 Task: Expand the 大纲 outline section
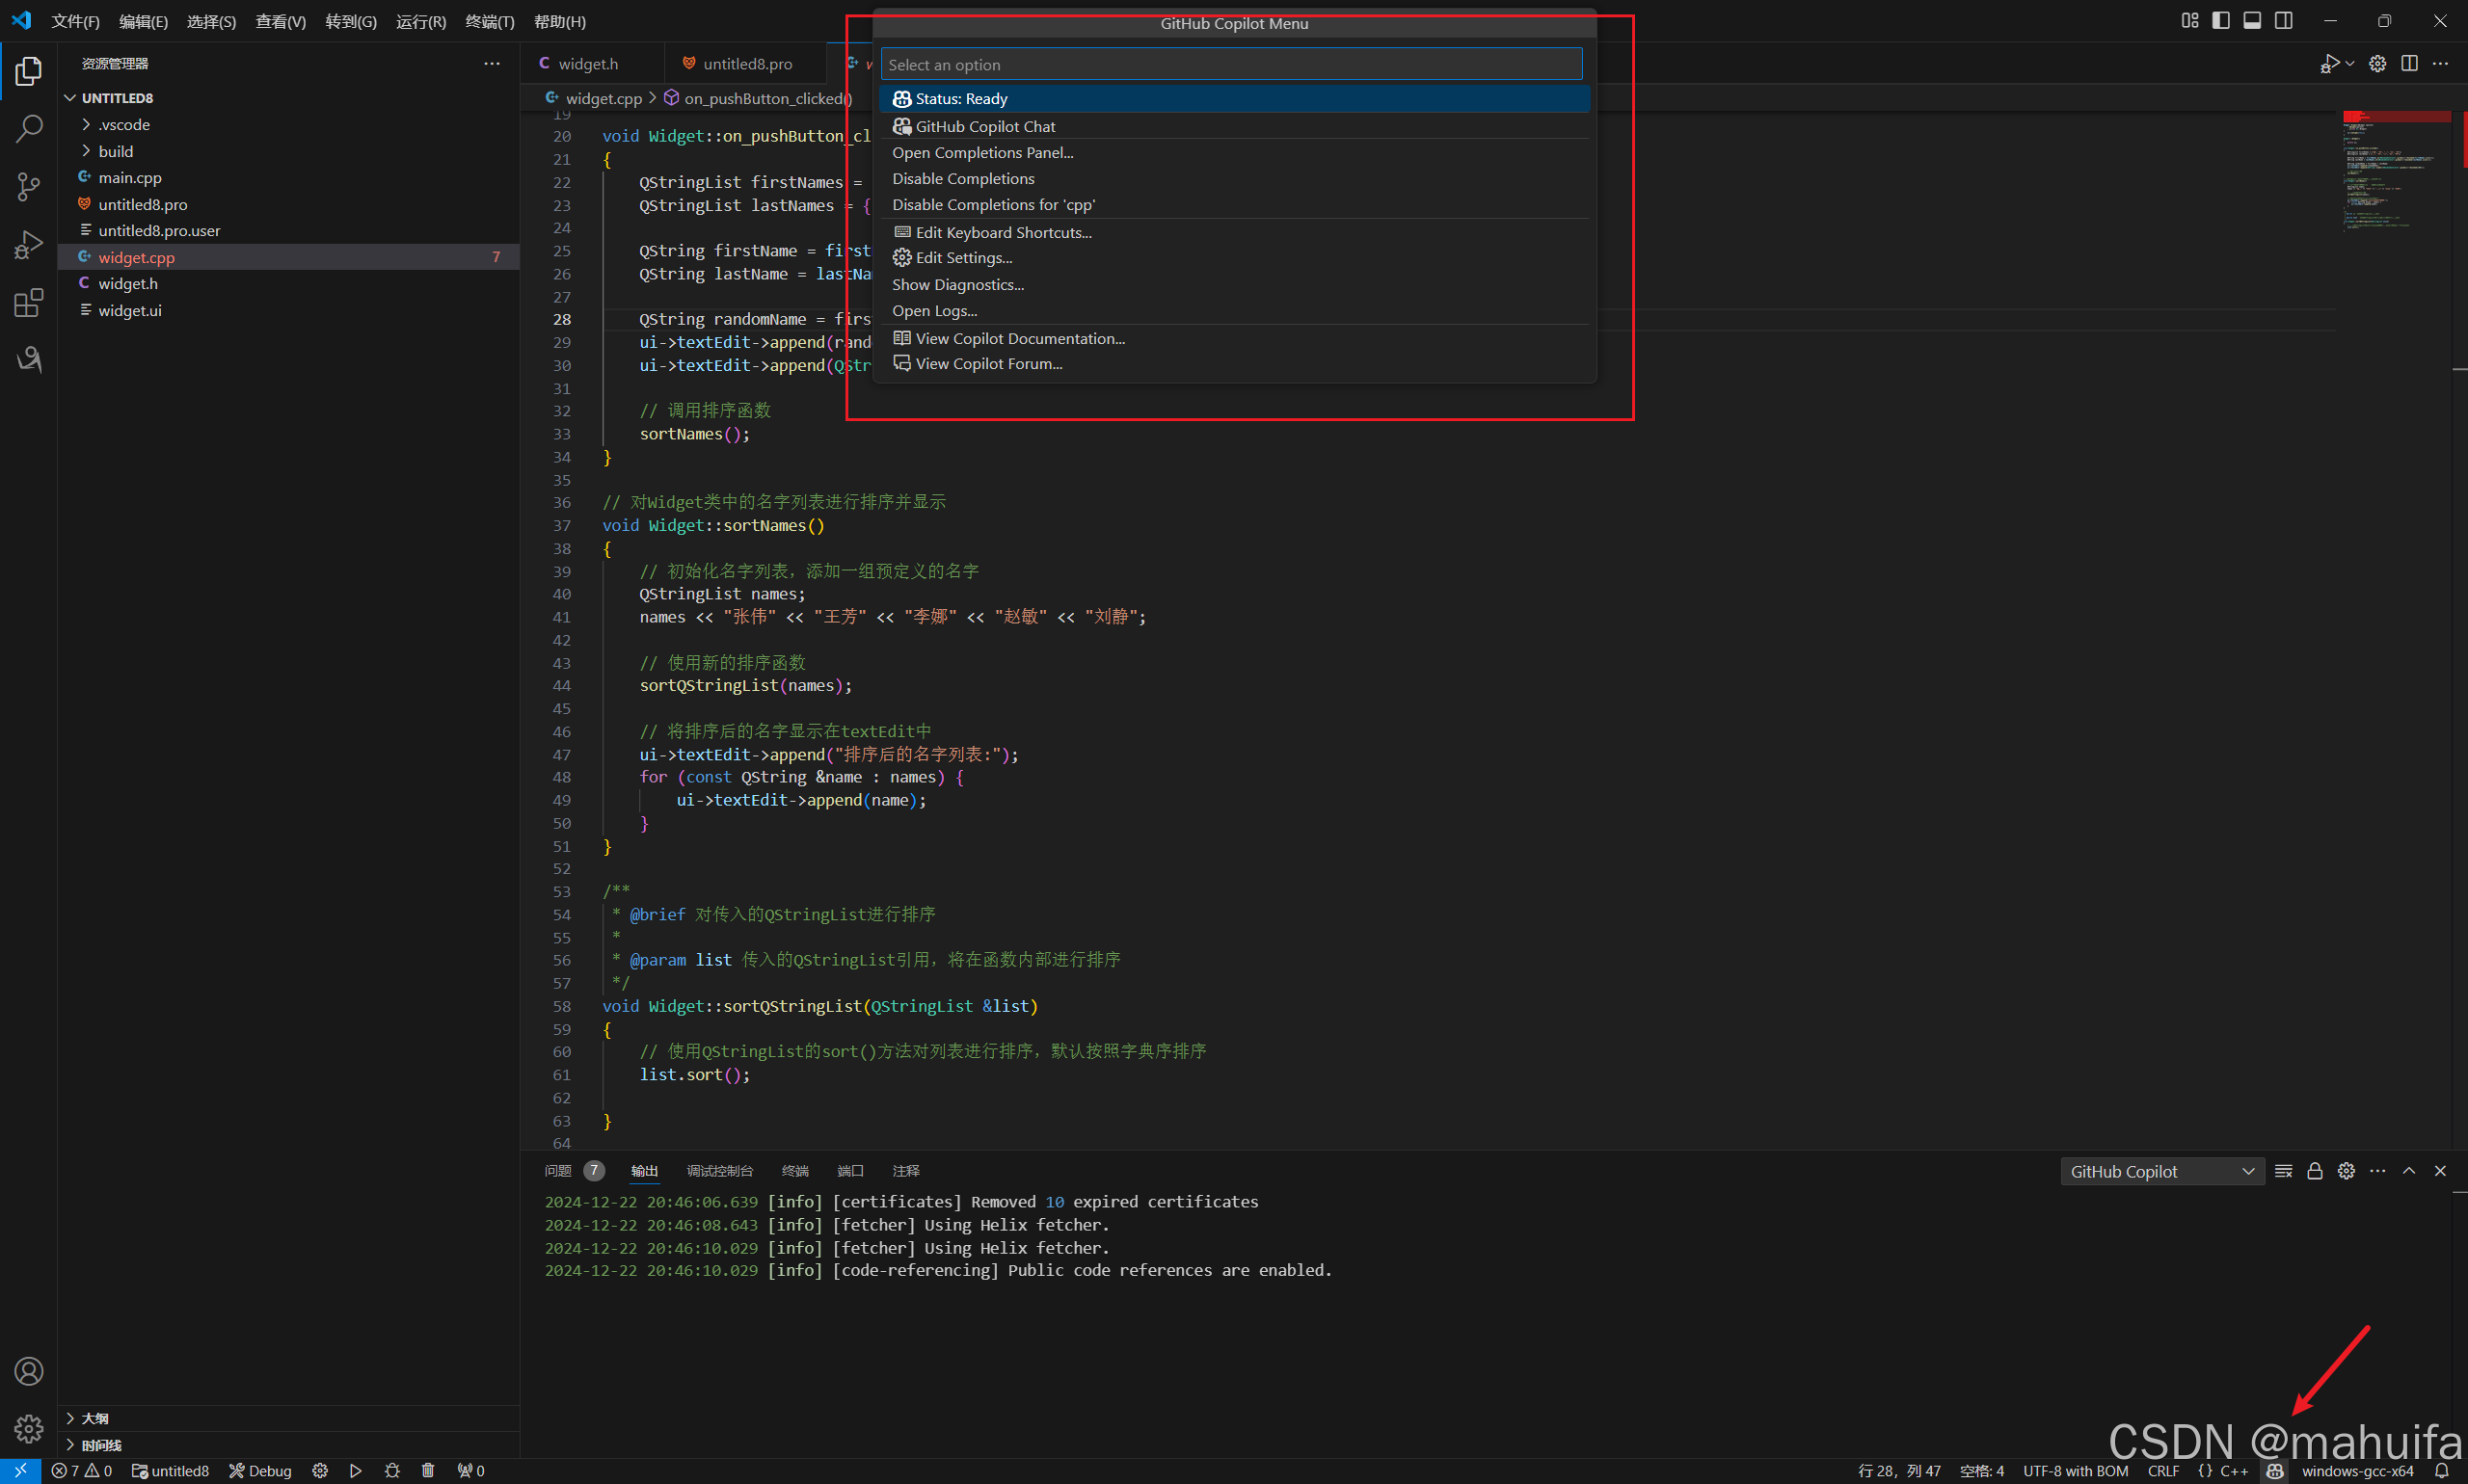289,1419
